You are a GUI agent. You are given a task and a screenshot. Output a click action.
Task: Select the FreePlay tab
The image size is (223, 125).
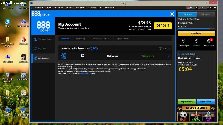[x=80, y=39]
